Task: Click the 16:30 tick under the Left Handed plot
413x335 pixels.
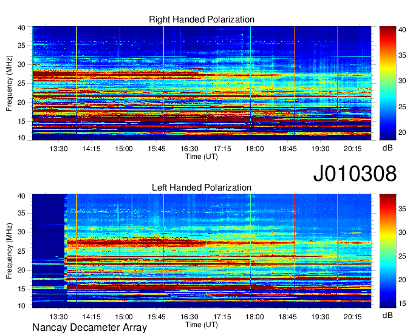Action: [x=189, y=317]
